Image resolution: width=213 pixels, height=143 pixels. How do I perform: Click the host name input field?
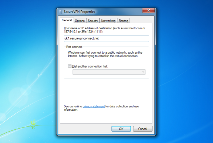106,39
